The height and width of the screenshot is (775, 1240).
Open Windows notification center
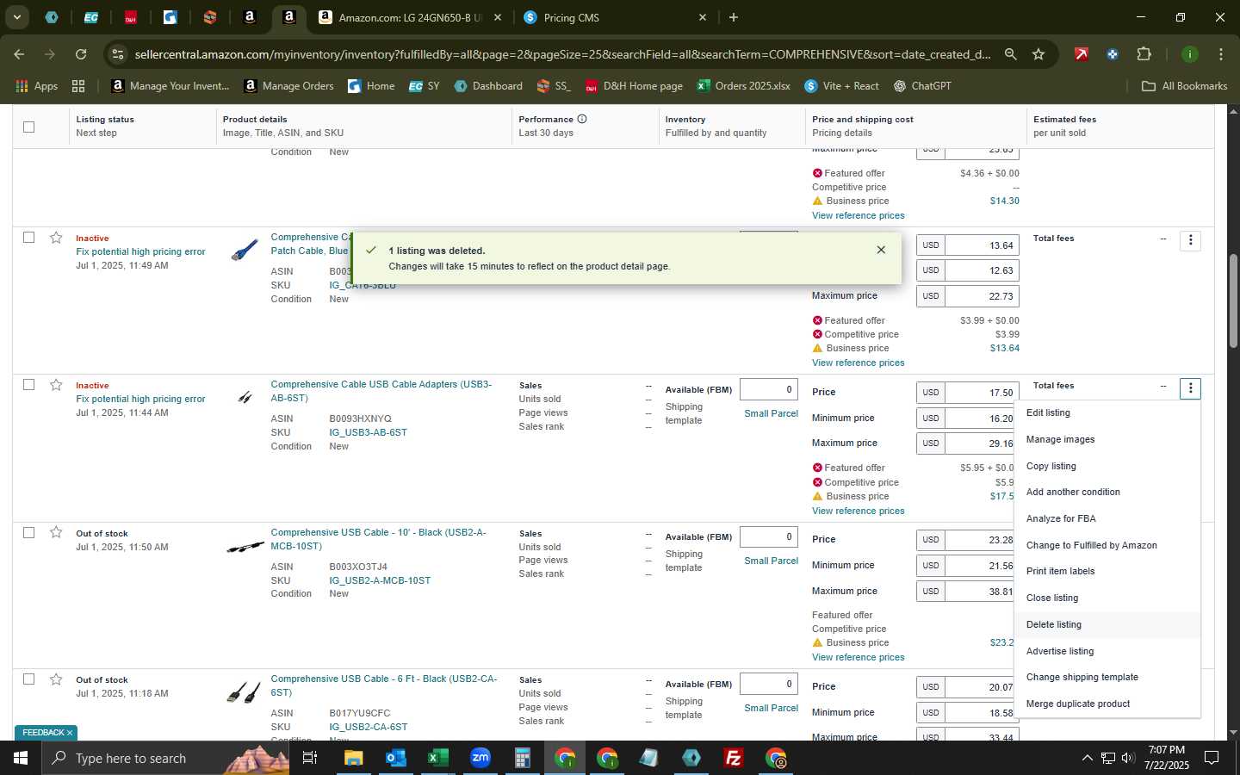point(1212,758)
